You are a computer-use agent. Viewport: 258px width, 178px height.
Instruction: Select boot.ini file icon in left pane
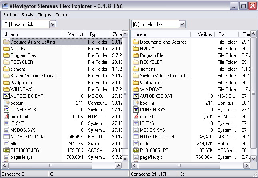tap(6, 103)
